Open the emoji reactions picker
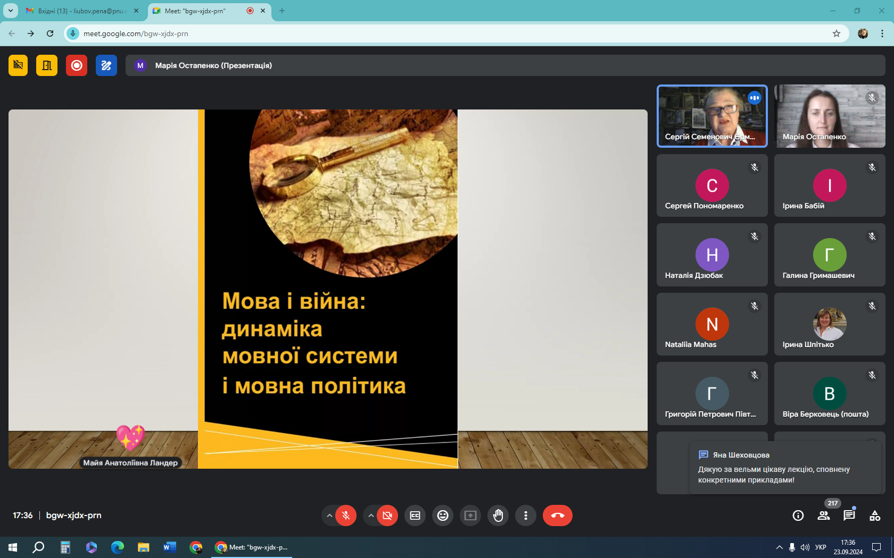 443,515
